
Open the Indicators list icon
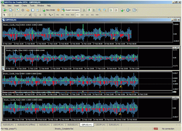(122, 10)
